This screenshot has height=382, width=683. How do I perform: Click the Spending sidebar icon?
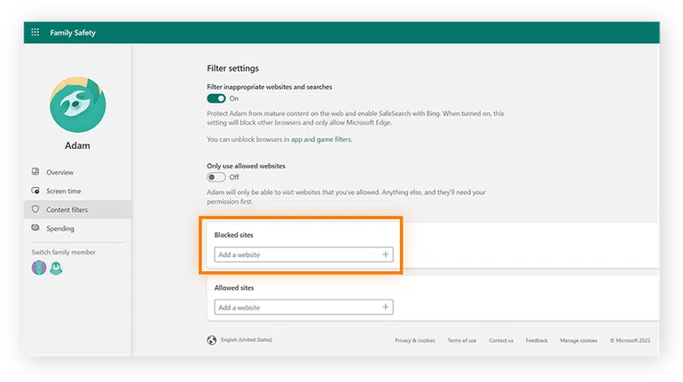coord(35,229)
